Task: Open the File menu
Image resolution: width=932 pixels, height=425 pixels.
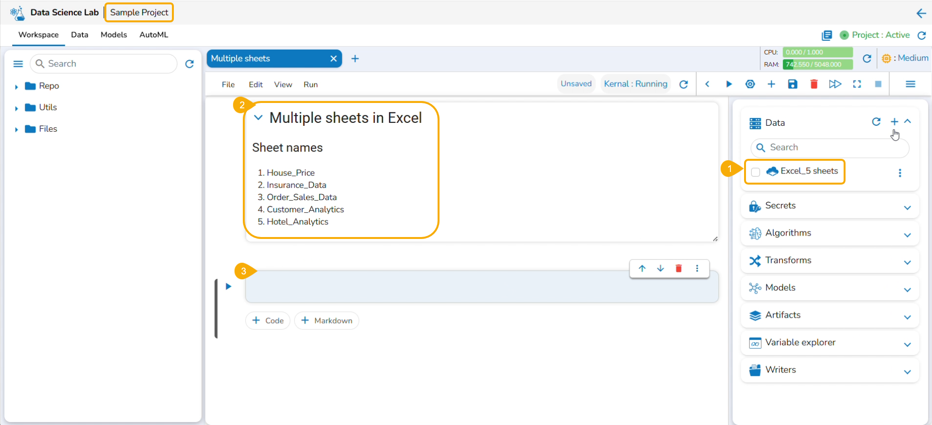Action: tap(228, 85)
